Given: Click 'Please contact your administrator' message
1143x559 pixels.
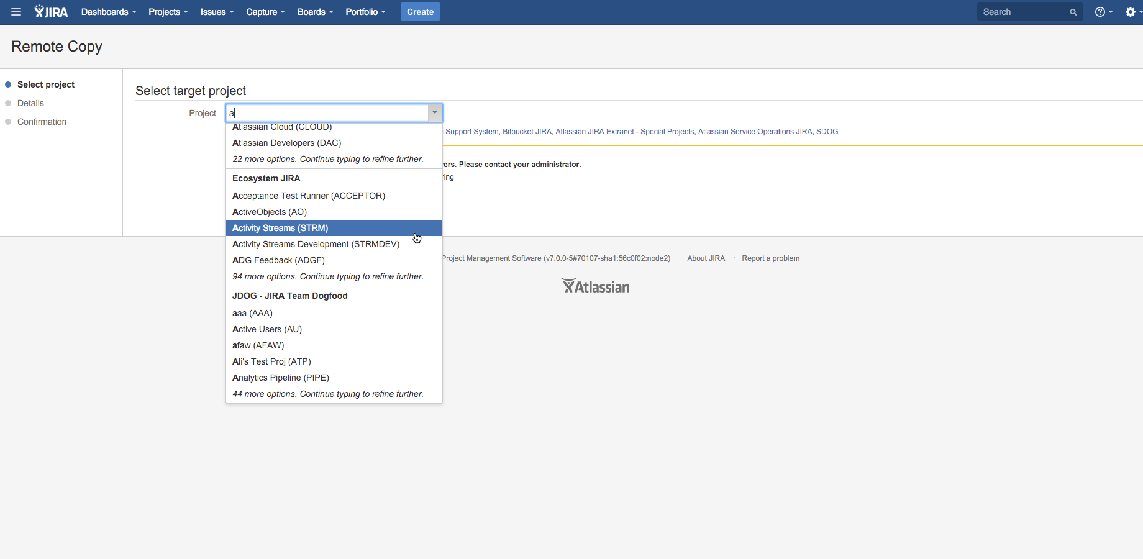Looking at the screenshot, I should click(520, 165).
